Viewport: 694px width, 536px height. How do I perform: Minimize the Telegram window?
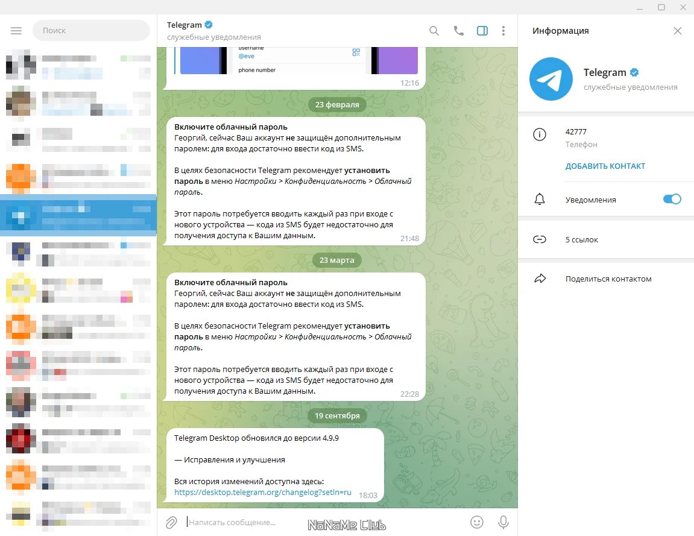640,7
